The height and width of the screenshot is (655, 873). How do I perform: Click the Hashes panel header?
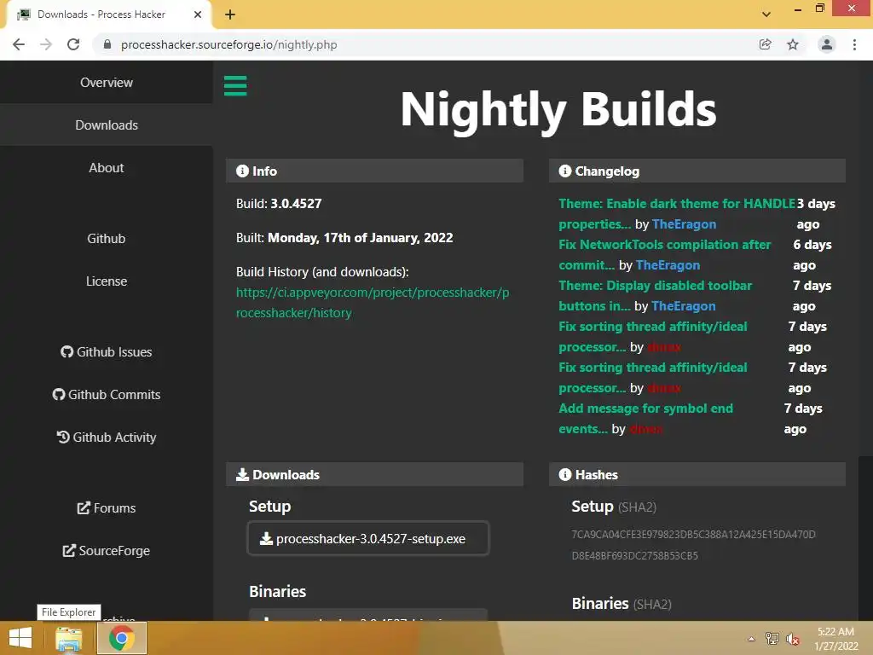[x=697, y=474]
